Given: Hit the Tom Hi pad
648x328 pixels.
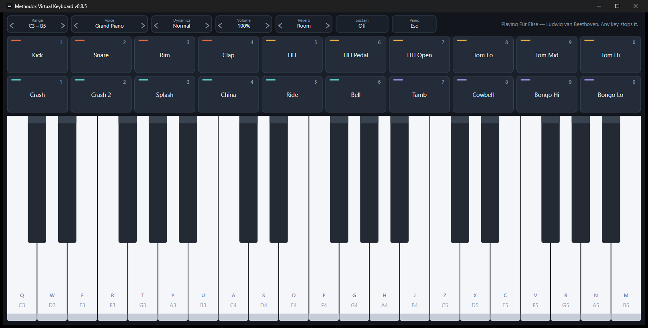Looking at the screenshot, I should [610, 55].
